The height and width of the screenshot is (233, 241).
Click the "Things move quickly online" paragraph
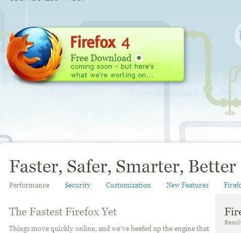pos(109,229)
